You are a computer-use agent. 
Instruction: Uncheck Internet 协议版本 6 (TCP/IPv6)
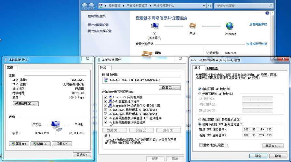click(x=105, y=110)
